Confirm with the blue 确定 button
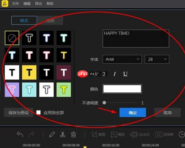Viewport: 185px width, 148px height. coord(133,112)
